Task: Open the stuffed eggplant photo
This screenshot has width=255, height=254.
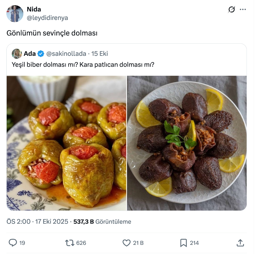Action: click(187, 143)
